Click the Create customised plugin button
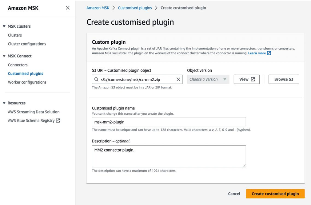 [275, 194]
